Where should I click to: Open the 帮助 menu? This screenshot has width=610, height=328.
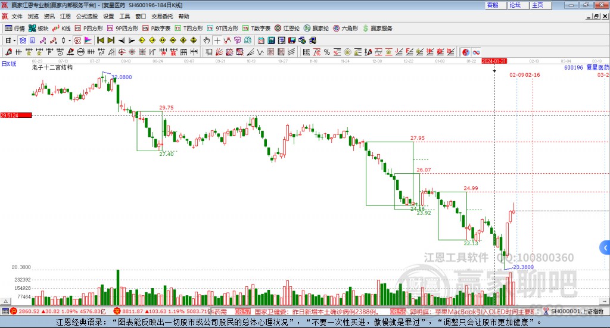point(183,16)
